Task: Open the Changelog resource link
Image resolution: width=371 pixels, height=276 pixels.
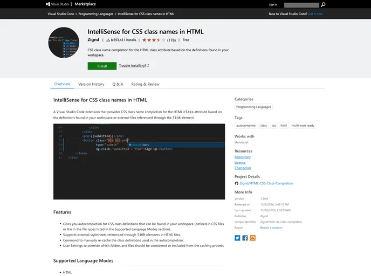Action: pyautogui.click(x=243, y=168)
